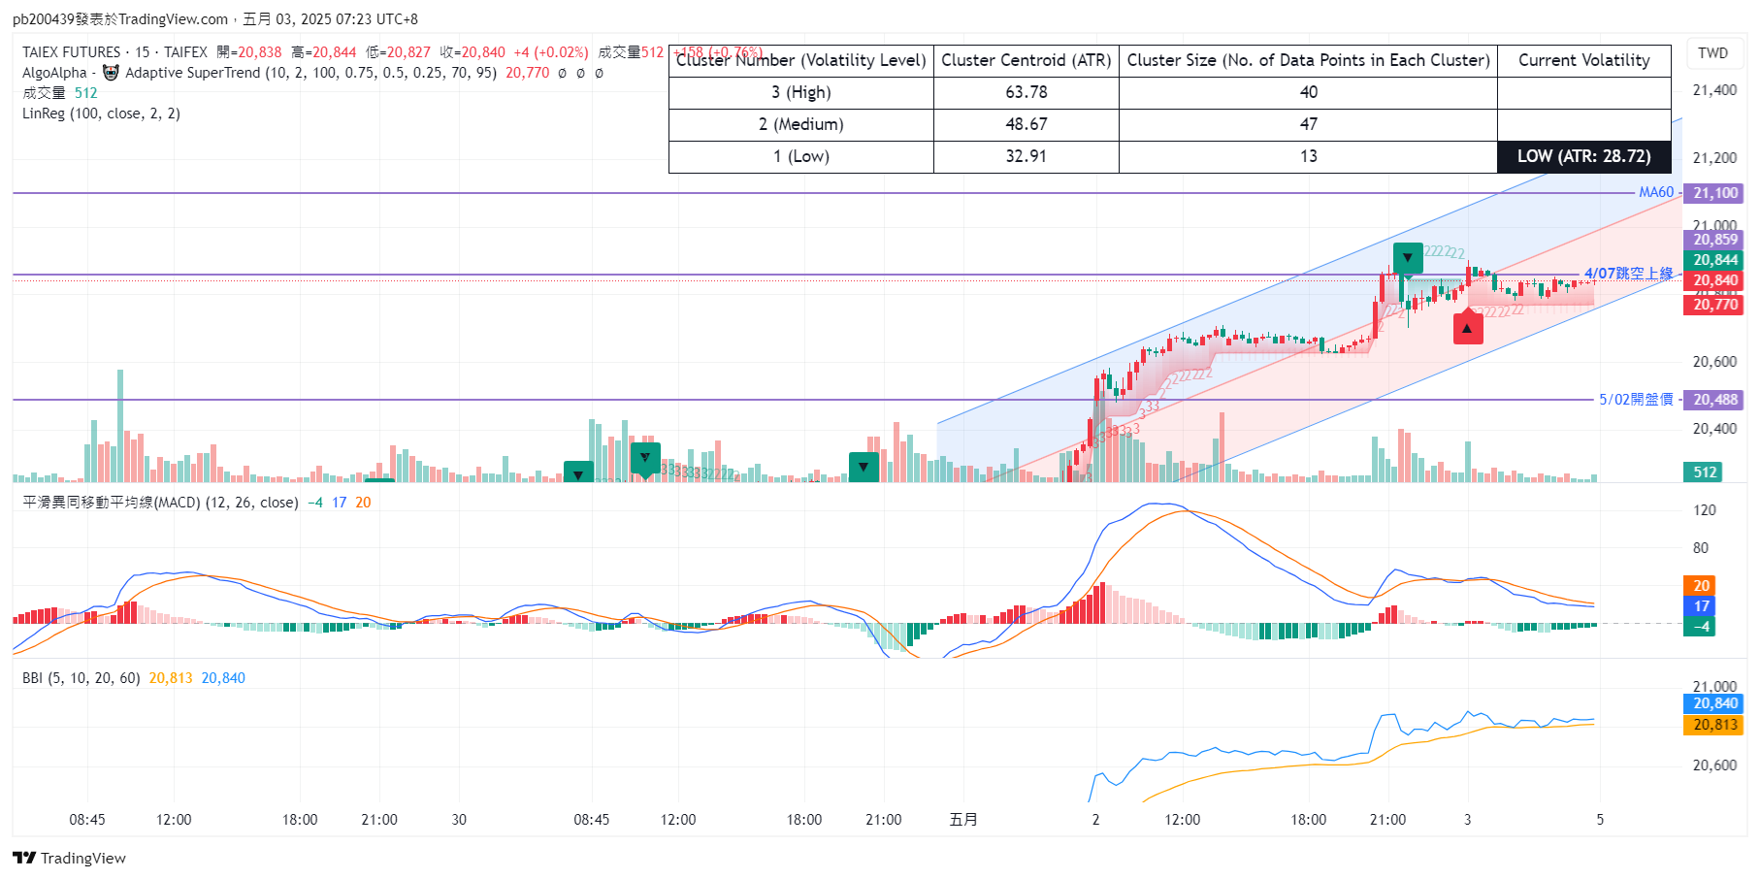Select the green signal marker just before 21:00 on the 30th

pos(864,467)
